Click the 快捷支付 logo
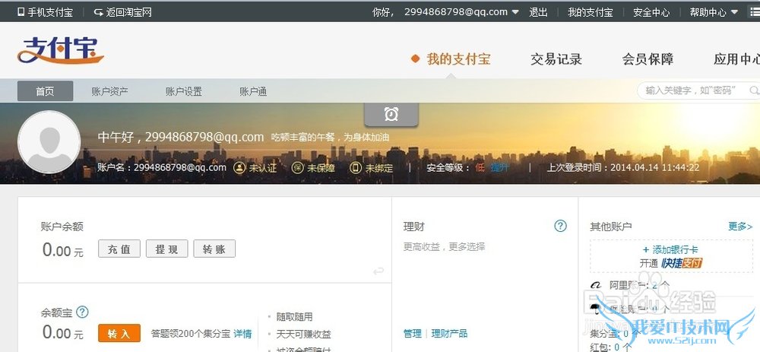760x352 pixels. point(682,263)
